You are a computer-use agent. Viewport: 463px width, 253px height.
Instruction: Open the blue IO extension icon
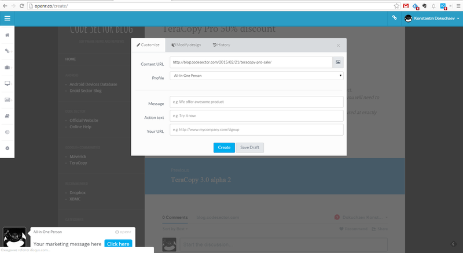tap(443, 6)
